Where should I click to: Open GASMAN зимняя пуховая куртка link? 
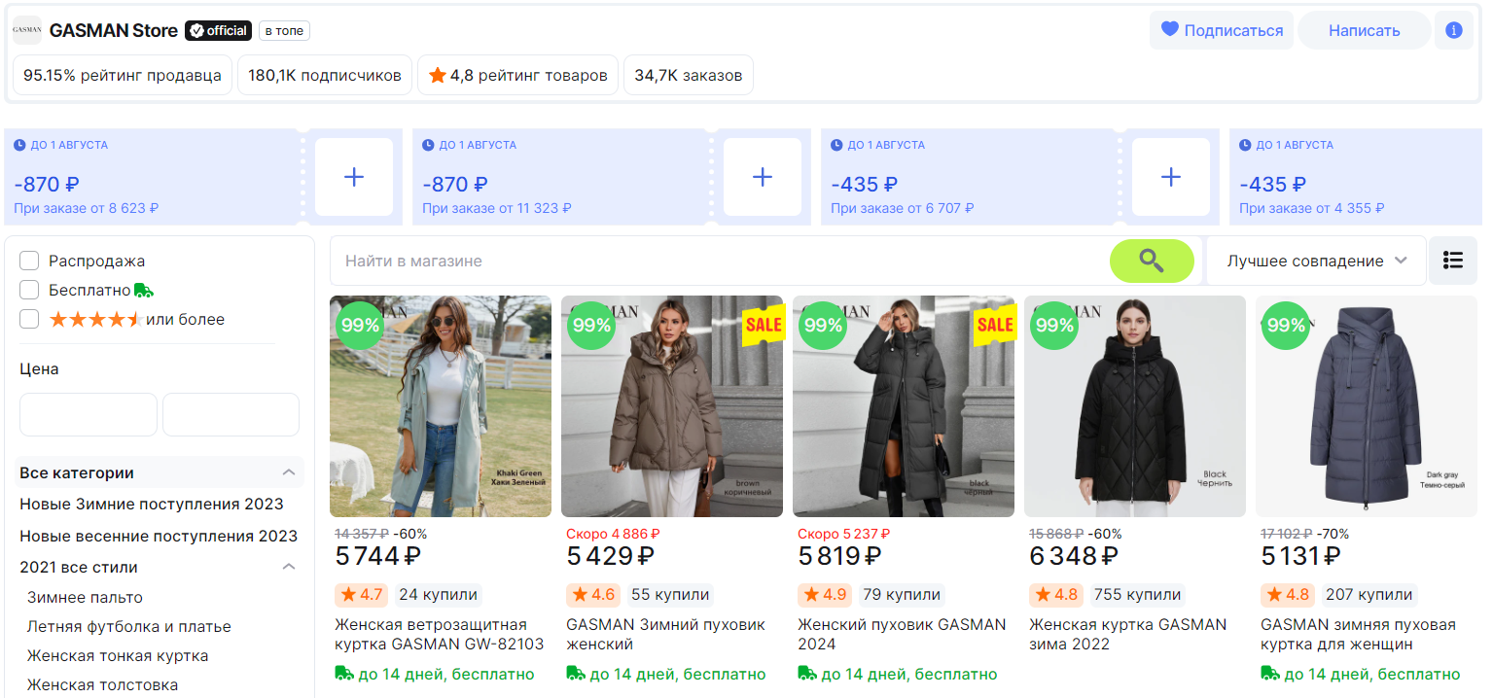[1359, 634]
